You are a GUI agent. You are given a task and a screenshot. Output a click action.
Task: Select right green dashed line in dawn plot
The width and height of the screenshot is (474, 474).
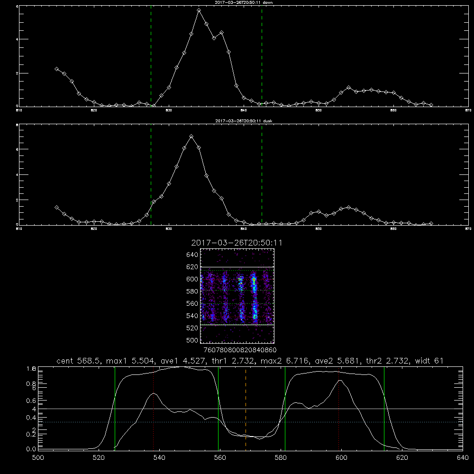coord(262,56)
